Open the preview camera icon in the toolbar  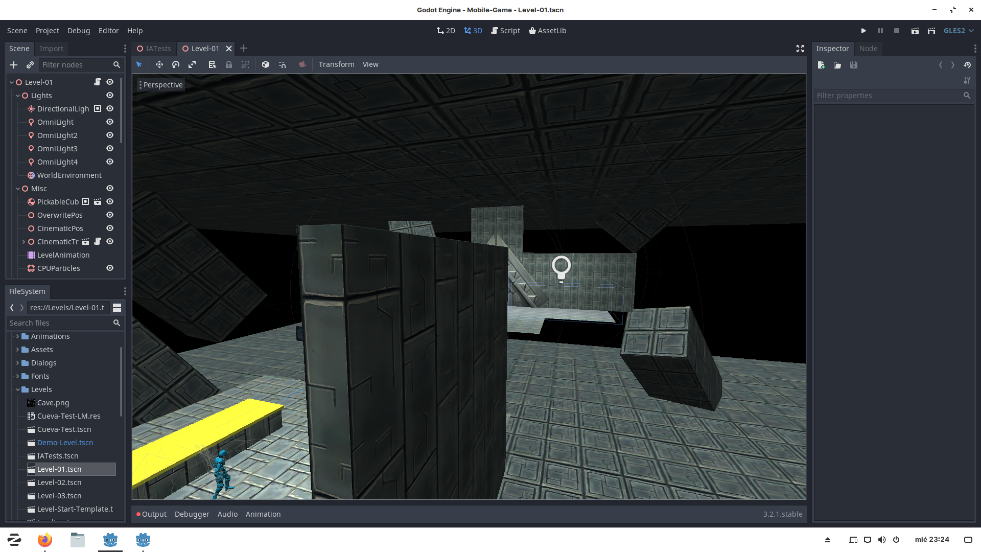click(x=302, y=64)
